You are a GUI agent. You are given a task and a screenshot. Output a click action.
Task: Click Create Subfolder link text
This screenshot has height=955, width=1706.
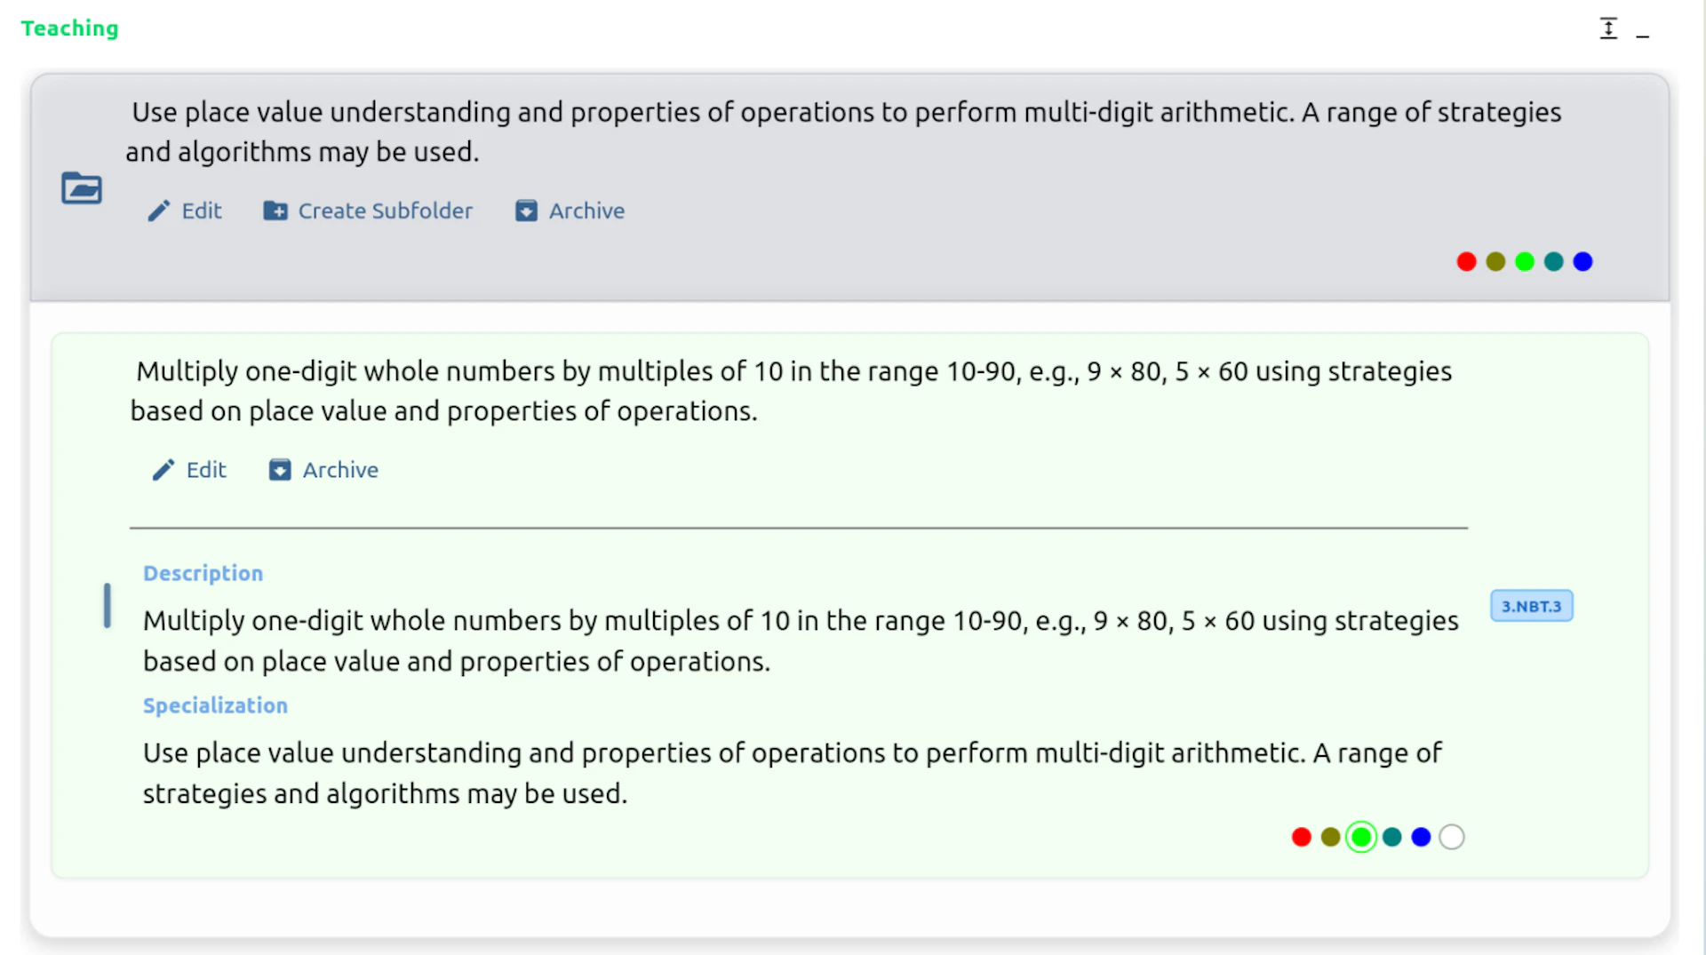[x=385, y=211]
